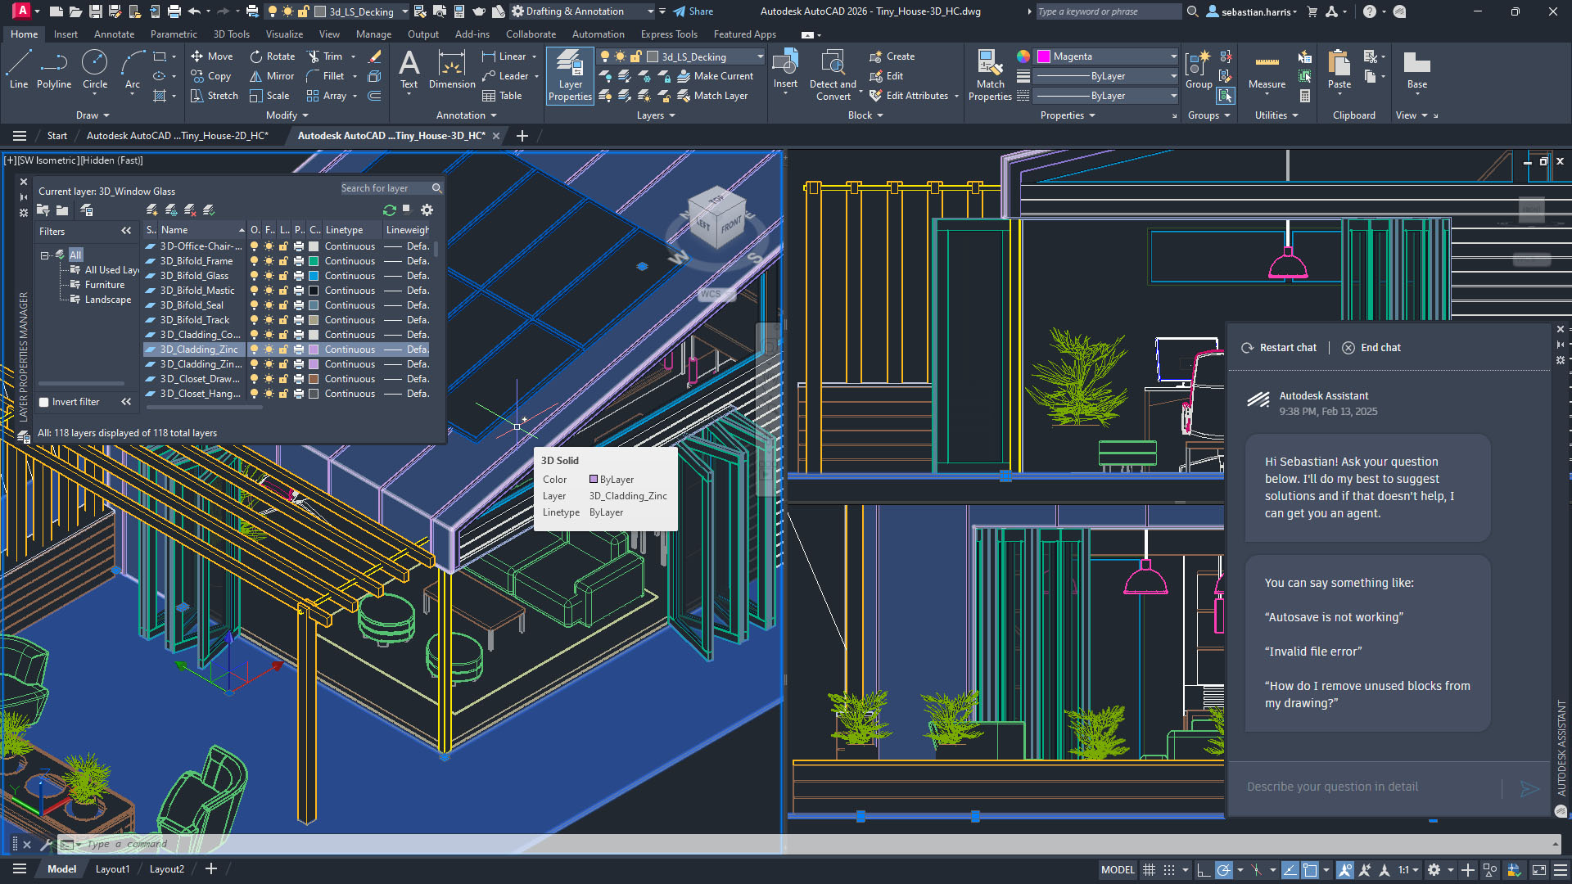Enable the Invert filter checkbox
The image size is (1572, 884).
pyautogui.click(x=45, y=402)
